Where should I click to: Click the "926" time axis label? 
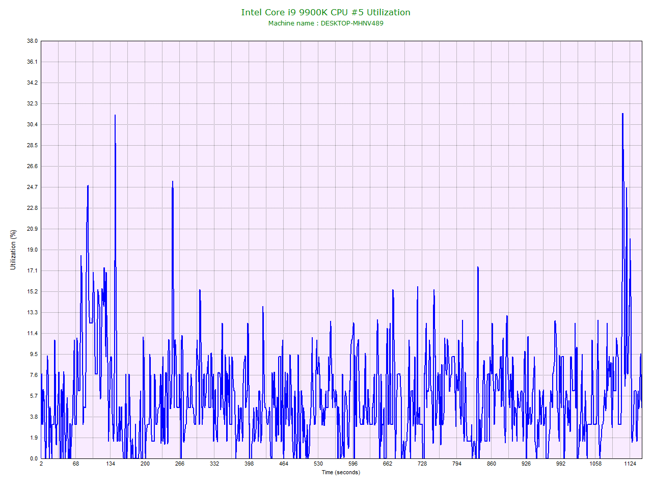(x=526, y=464)
